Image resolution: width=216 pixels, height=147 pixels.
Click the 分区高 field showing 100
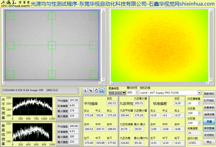[x=193, y=123]
